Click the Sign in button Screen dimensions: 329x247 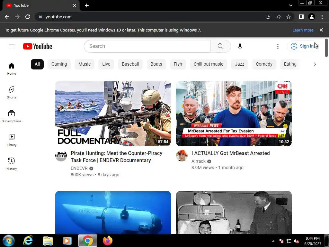303,46
